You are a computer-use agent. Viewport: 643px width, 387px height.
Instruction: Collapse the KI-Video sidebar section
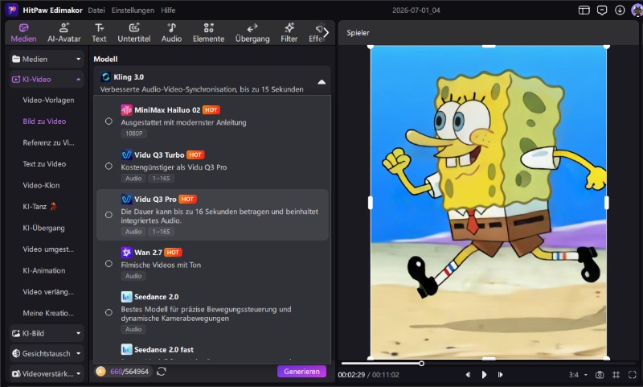coord(47,79)
